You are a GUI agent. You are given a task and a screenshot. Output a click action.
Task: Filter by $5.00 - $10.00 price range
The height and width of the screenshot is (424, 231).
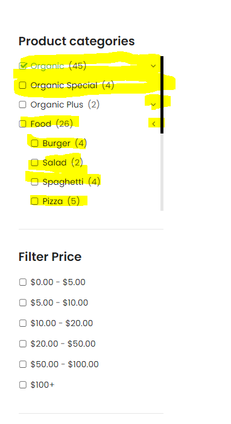click(23, 303)
